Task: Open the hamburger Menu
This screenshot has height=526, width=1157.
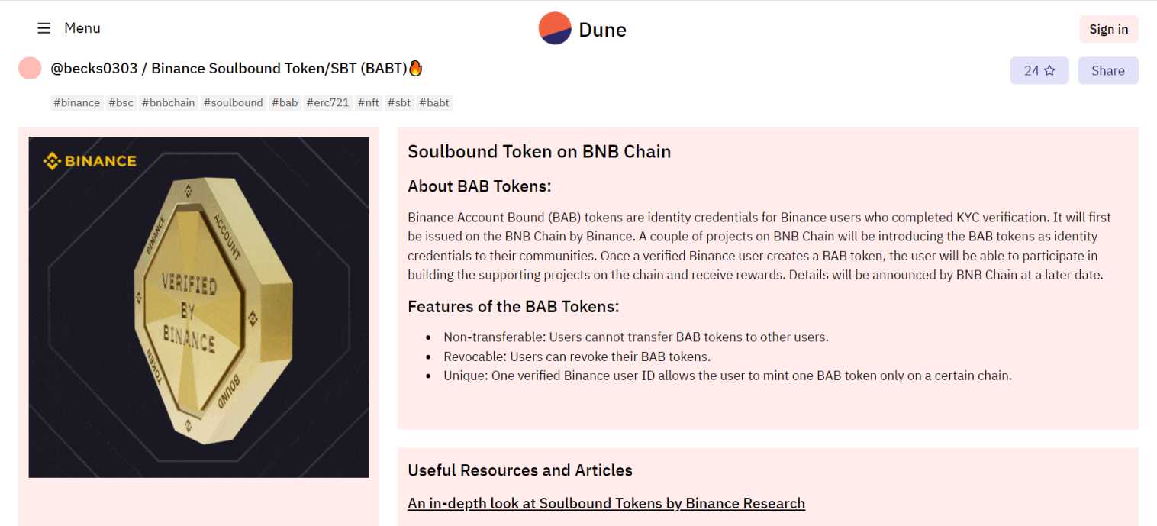Action: (x=43, y=28)
